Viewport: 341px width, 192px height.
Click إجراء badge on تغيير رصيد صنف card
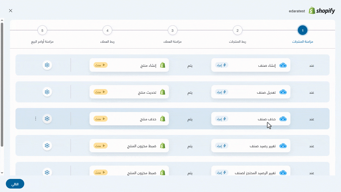point(222,146)
